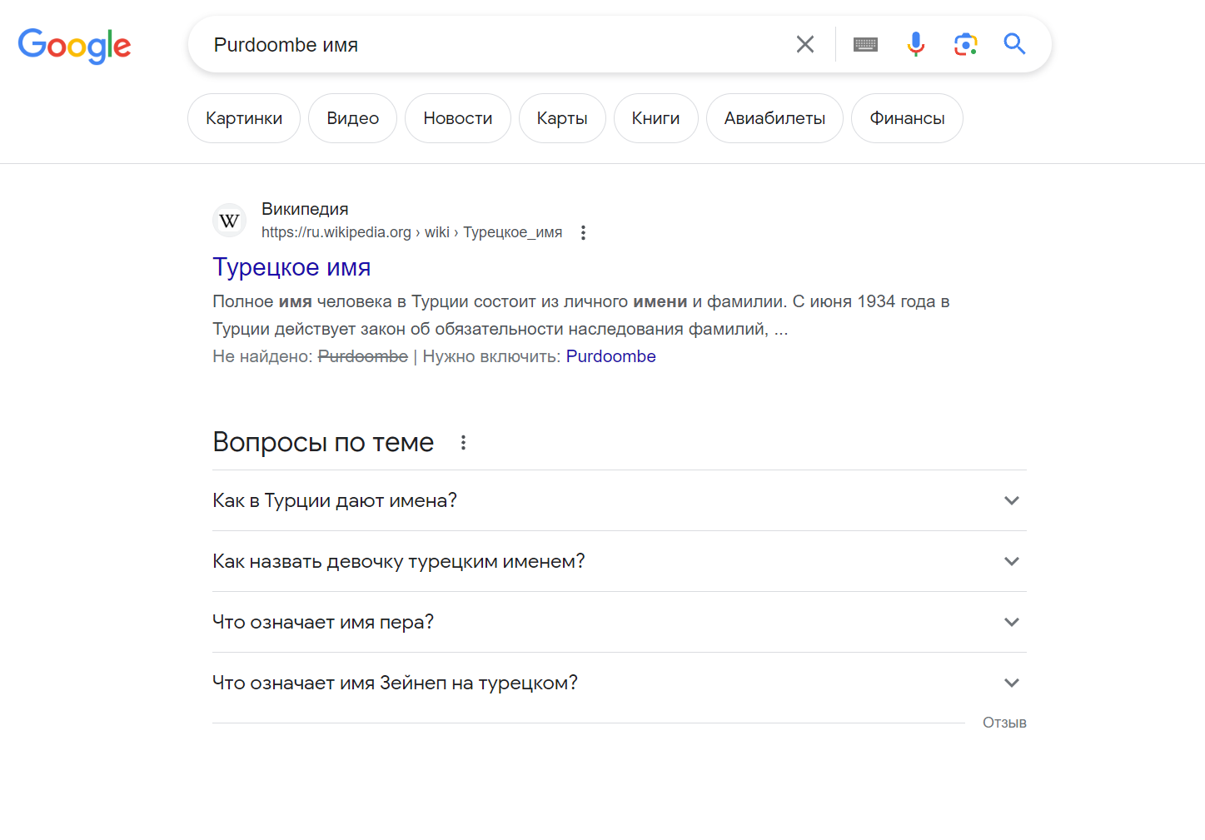Viewport: 1205px width, 840px height.
Task: Start voice search with microphone icon
Action: (915, 44)
